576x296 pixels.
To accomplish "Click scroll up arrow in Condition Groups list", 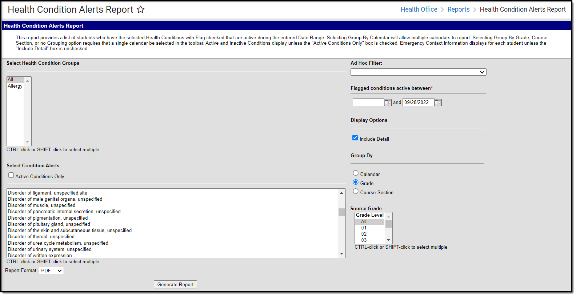I will click(27, 81).
